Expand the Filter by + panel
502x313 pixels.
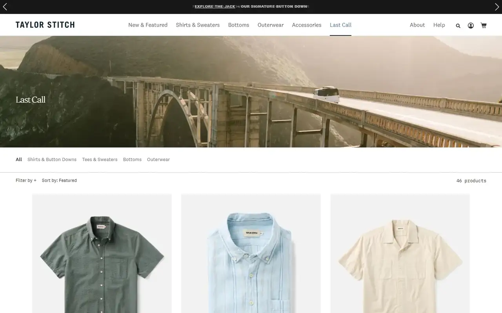pyautogui.click(x=26, y=180)
